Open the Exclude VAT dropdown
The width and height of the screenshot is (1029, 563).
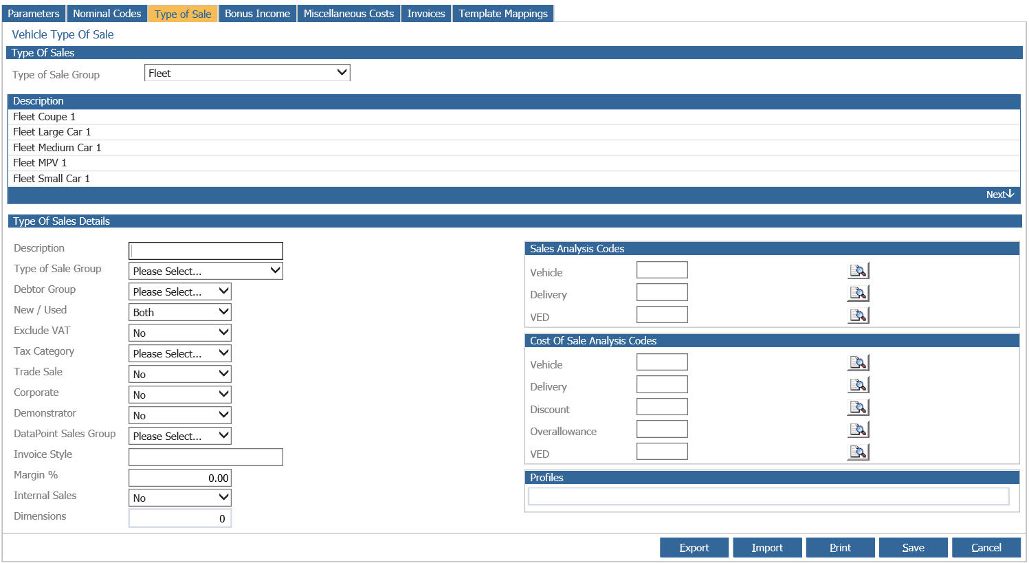pyautogui.click(x=180, y=333)
